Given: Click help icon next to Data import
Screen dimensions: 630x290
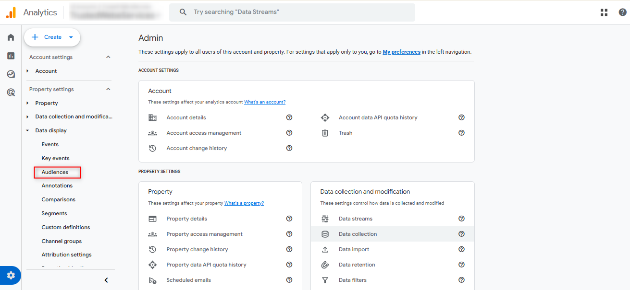Looking at the screenshot, I should [x=461, y=249].
